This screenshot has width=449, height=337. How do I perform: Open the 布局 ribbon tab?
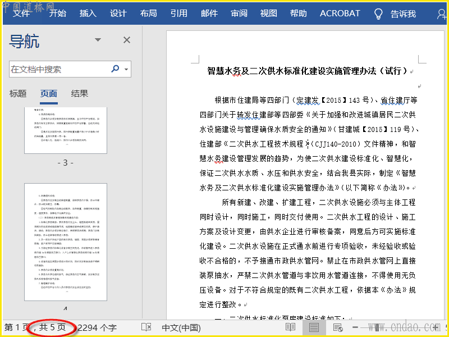coord(148,13)
